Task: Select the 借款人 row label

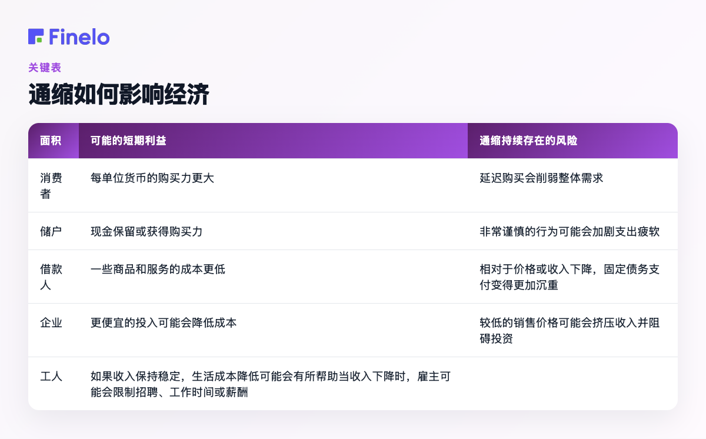Action: point(51,277)
